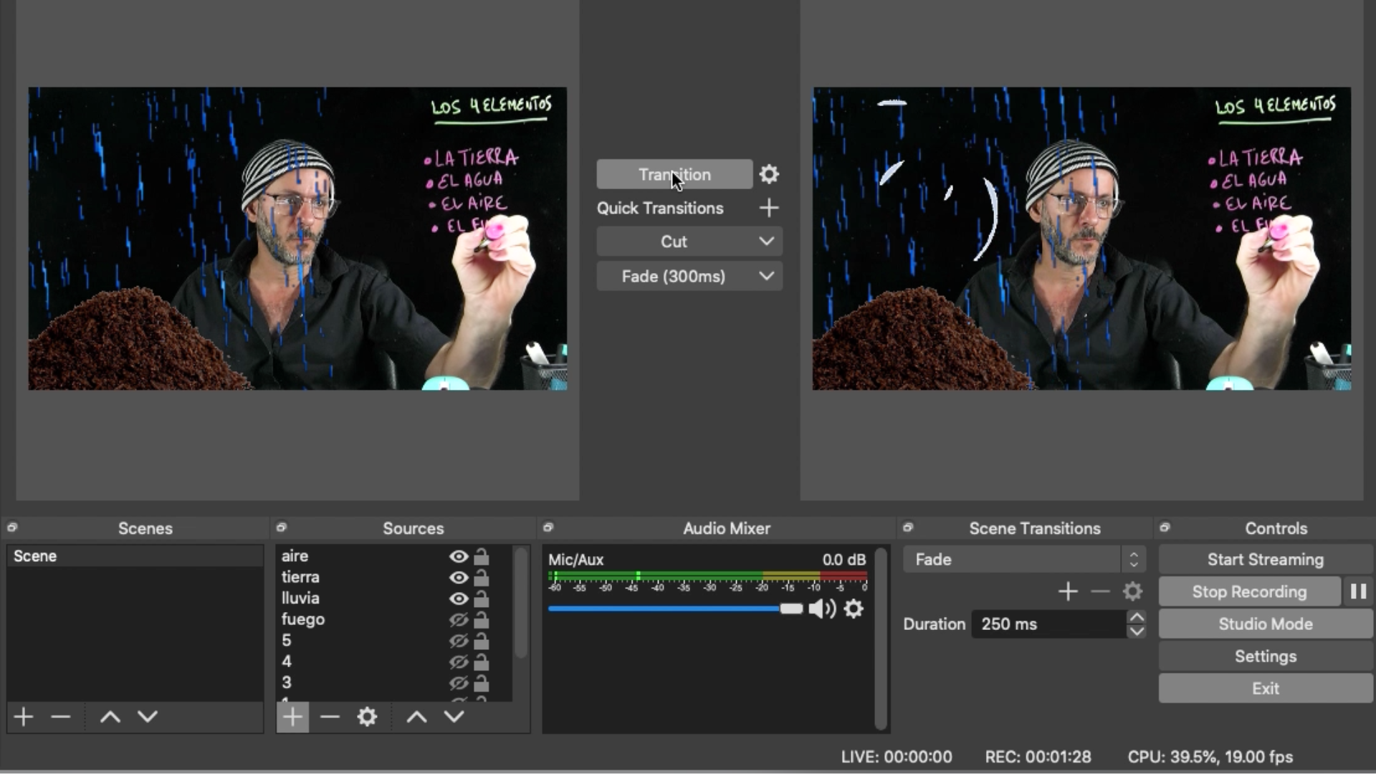Screen dimensions: 1376x774
Task: Hide the aire source eye icon
Action: [x=459, y=556]
